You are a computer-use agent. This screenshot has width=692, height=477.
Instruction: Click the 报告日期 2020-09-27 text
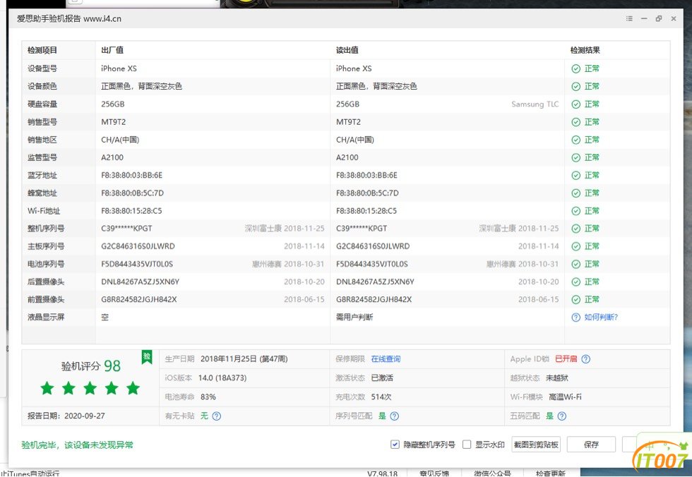[66, 416]
